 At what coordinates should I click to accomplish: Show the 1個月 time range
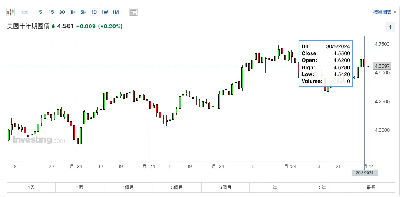tap(128, 187)
